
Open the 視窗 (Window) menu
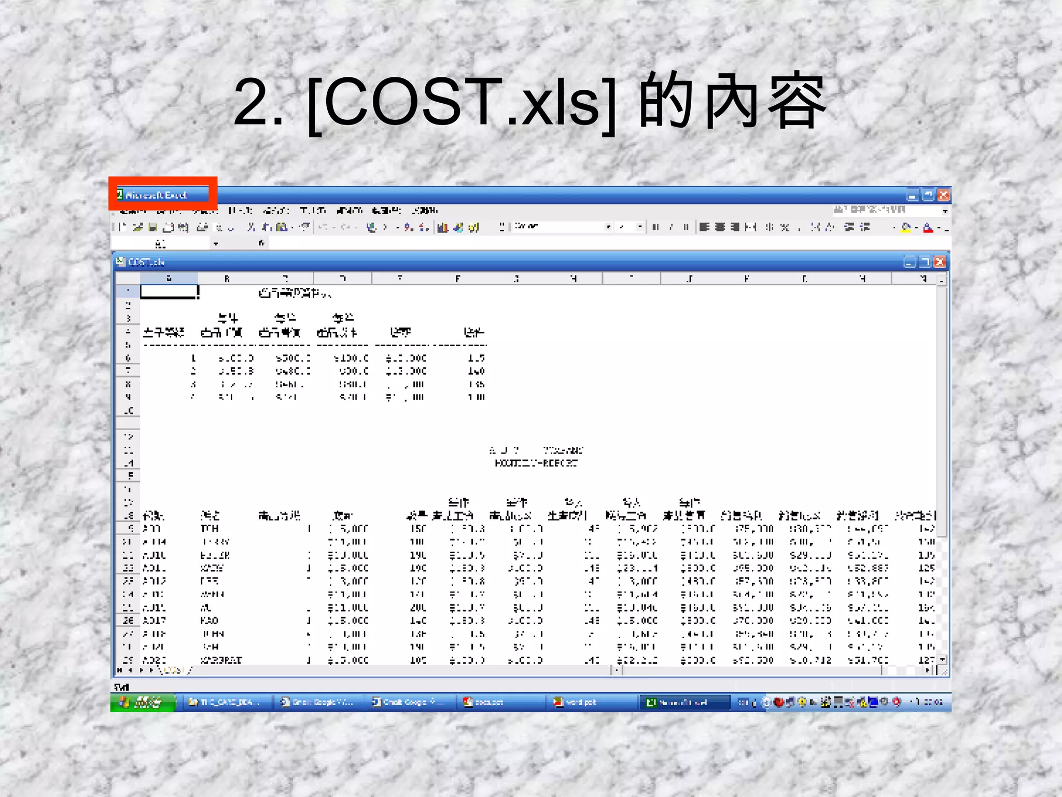tap(386, 210)
